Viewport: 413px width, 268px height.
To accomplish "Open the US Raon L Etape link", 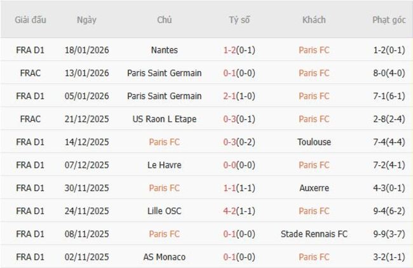I will point(165,119).
